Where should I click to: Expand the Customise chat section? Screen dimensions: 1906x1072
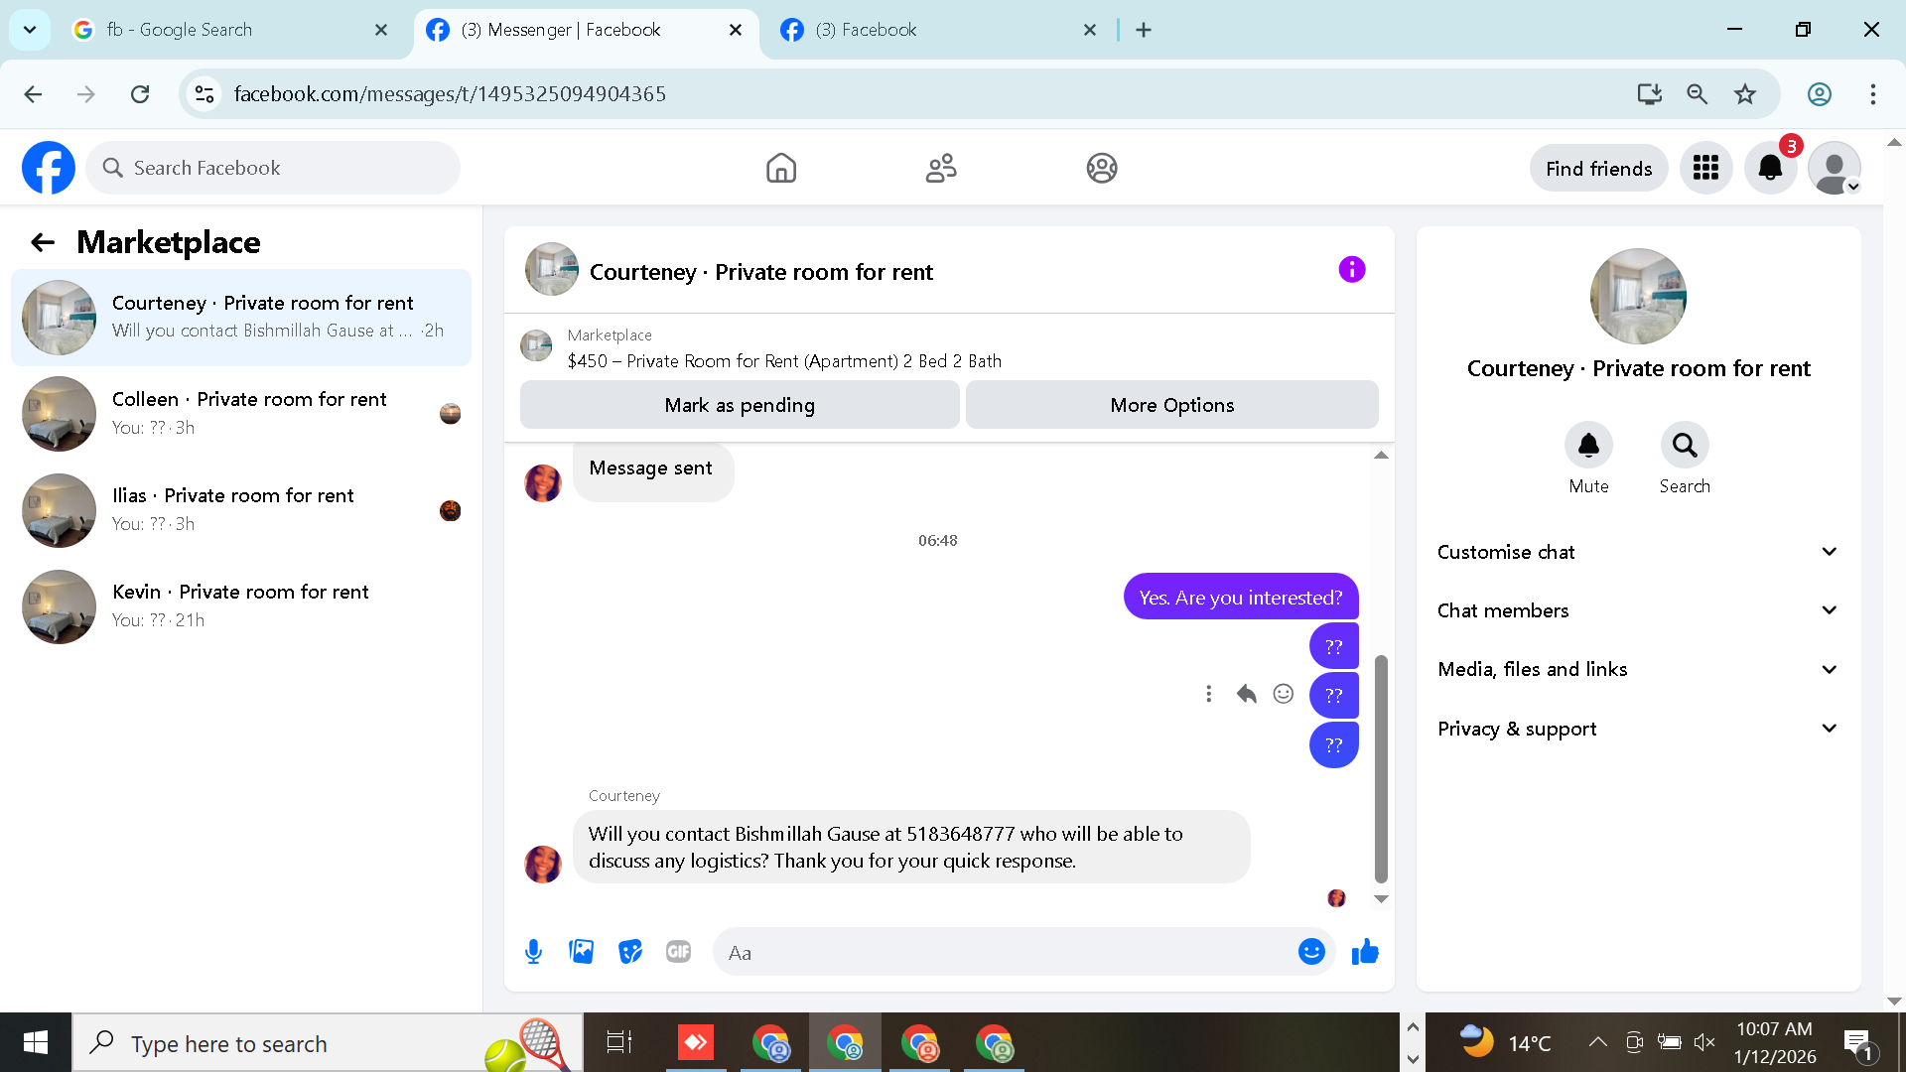(1637, 552)
